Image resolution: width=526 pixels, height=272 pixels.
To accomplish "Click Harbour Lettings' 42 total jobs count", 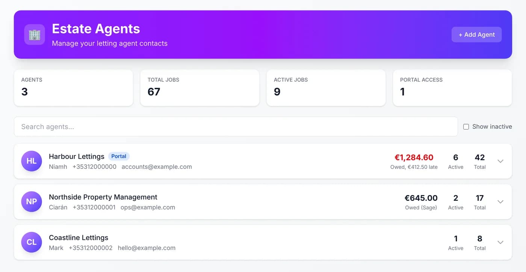I will tap(480, 158).
